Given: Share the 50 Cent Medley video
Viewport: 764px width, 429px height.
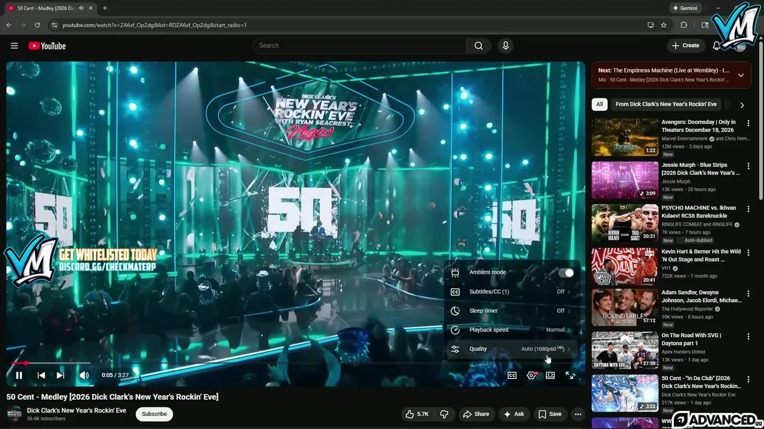Looking at the screenshot, I should [x=476, y=414].
